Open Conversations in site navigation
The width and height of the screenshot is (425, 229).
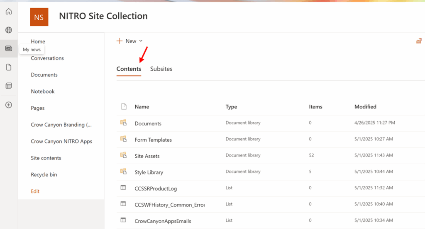pos(47,58)
